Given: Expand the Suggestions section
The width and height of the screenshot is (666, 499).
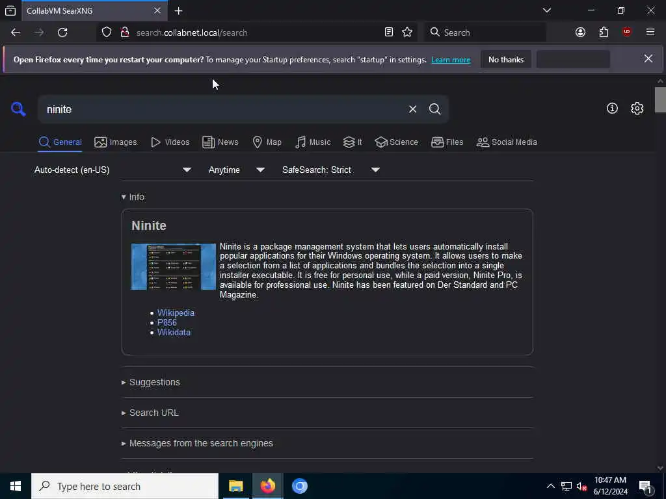Looking at the screenshot, I should pyautogui.click(x=151, y=382).
